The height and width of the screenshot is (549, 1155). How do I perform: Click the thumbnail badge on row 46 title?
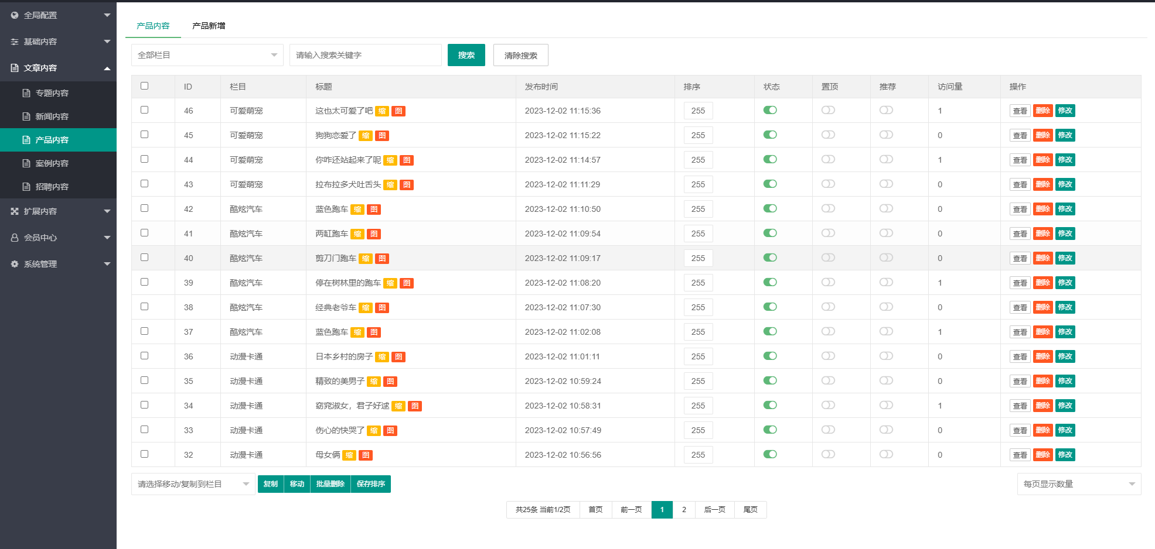tap(382, 111)
